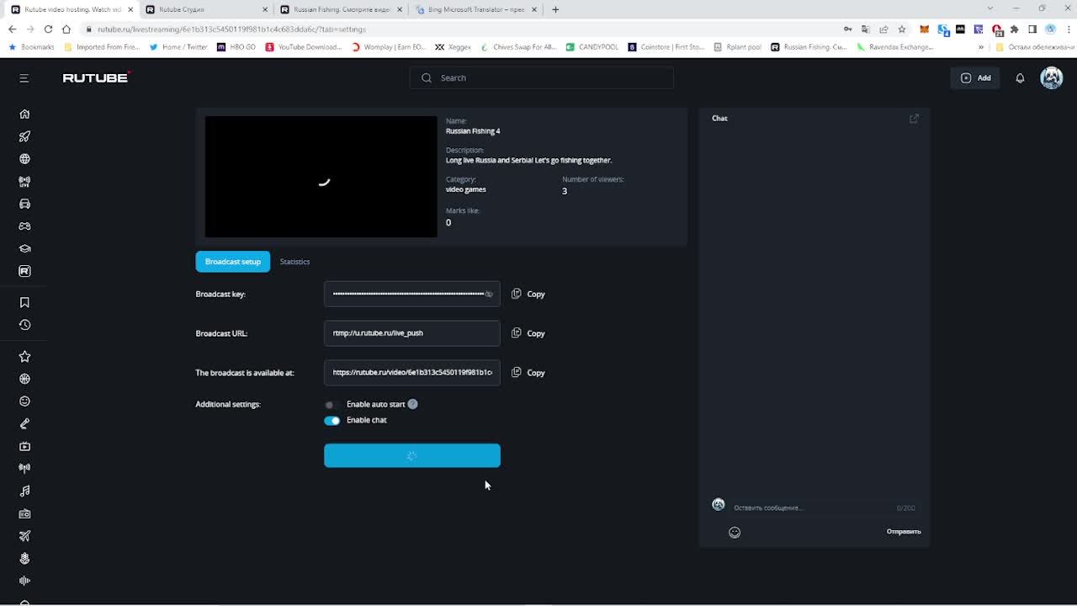Toggle Enable auto start switch

(331, 405)
